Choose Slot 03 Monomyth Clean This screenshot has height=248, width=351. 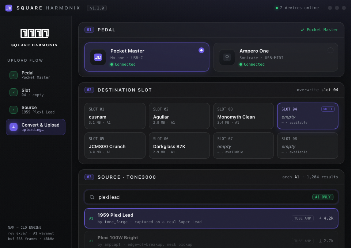pyautogui.click(x=244, y=116)
